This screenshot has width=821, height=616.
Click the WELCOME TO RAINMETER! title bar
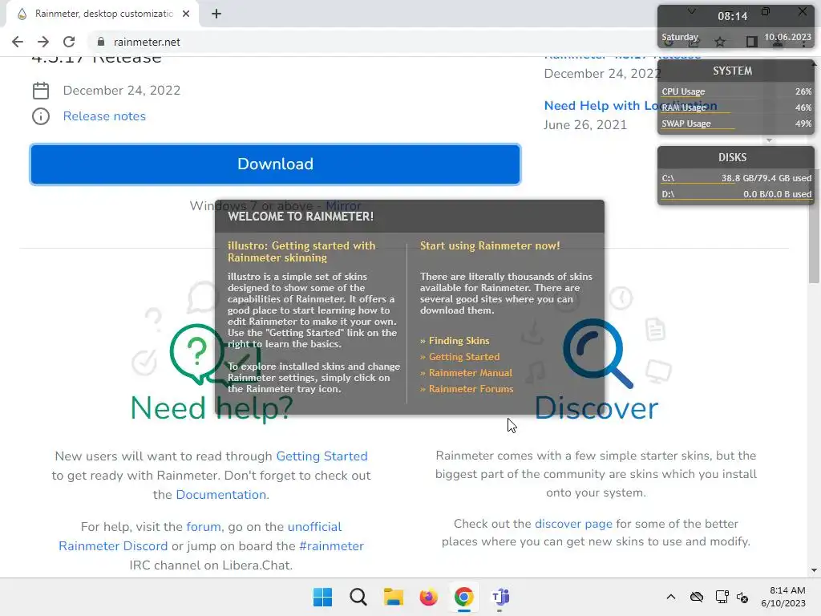point(410,217)
